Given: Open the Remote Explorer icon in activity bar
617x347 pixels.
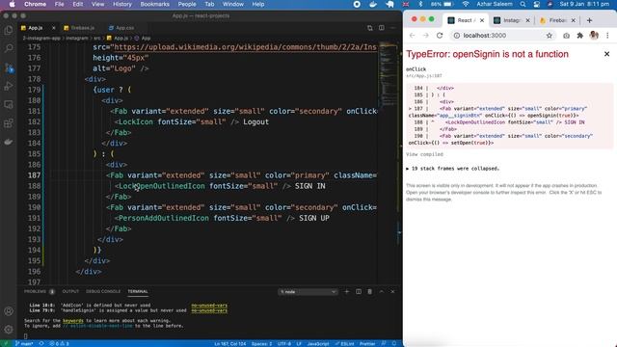Looking at the screenshot, I should tap(9, 105).
